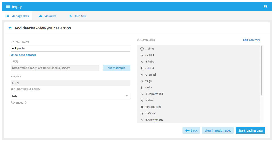275x142 pixels.
Task: Click the user account icon
Action: [x=266, y=7]
